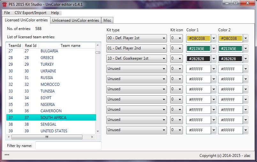Open Kit icon dropdown for first kit row
Image resolution: width=257 pixels, height=162 pixels.
[x=177, y=38]
